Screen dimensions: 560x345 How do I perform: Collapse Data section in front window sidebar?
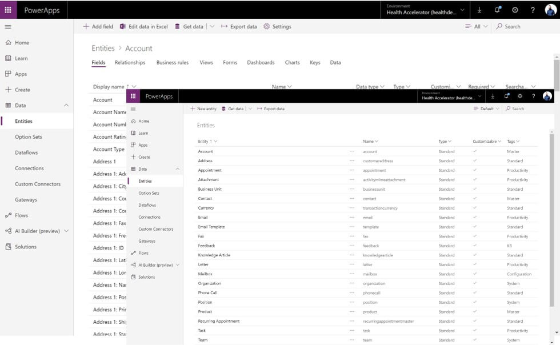pos(178,169)
